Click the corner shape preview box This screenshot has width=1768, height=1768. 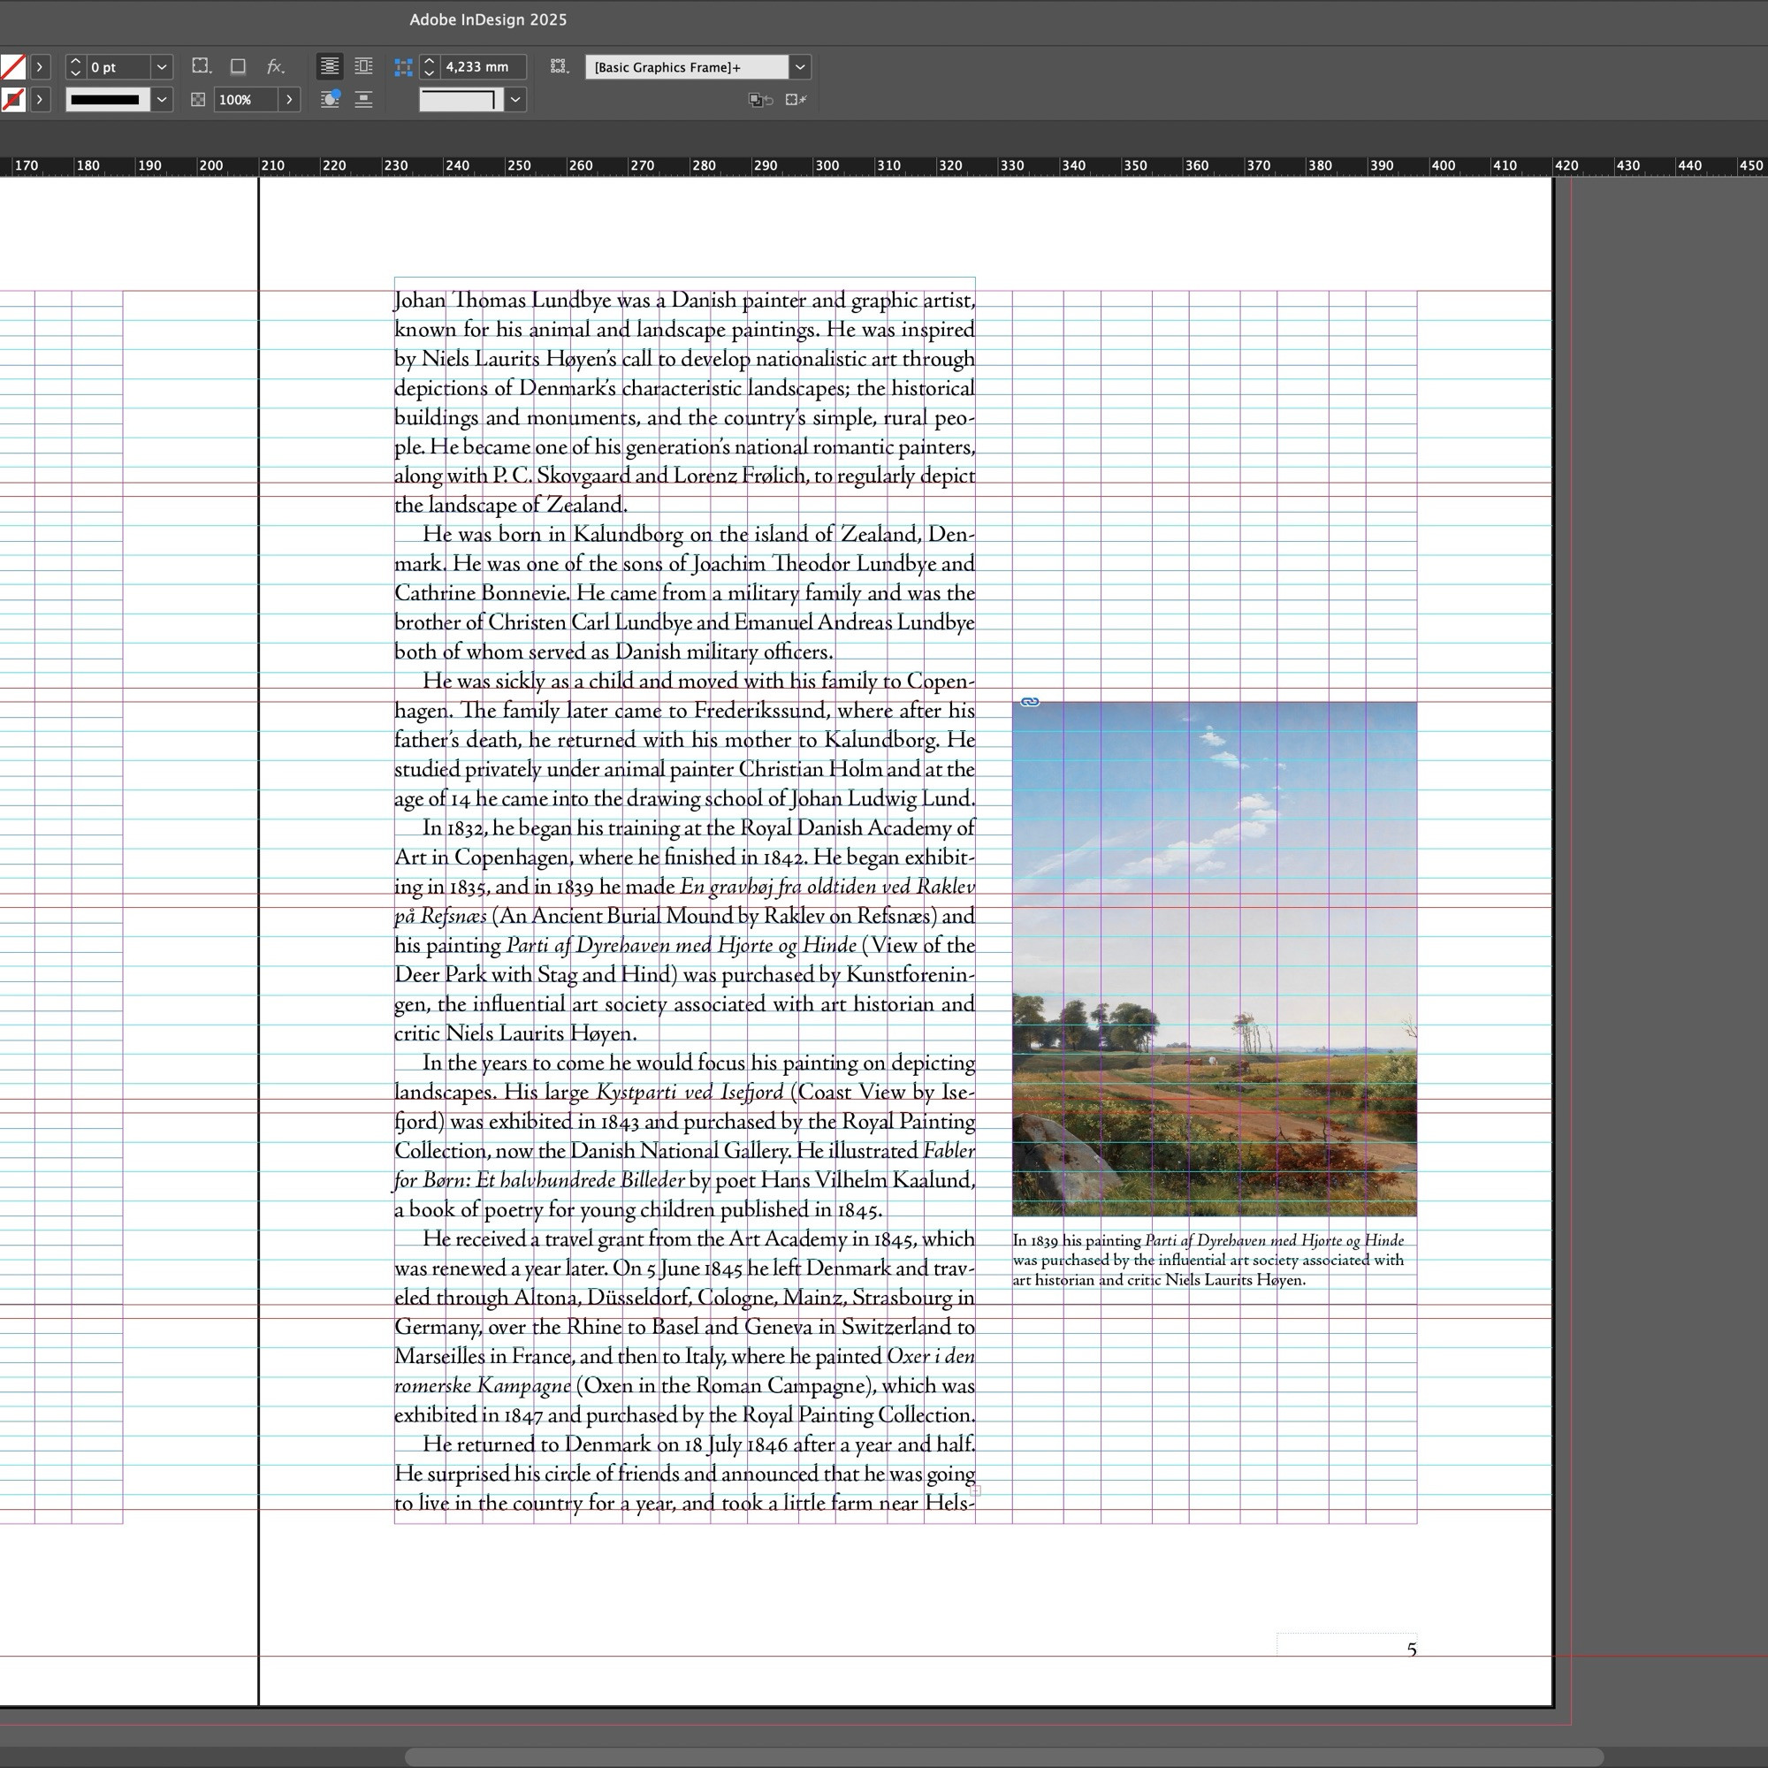(x=461, y=100)
